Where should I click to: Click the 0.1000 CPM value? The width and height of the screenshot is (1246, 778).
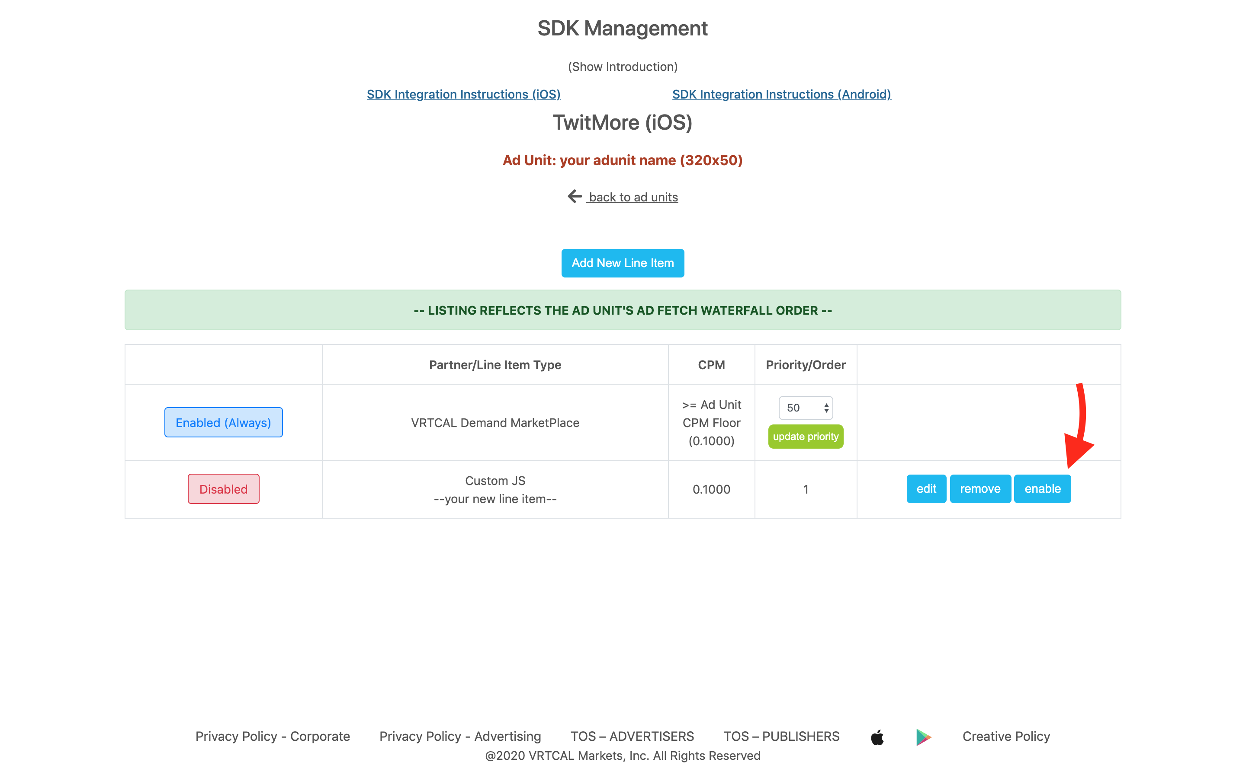(x=711, y=489)
